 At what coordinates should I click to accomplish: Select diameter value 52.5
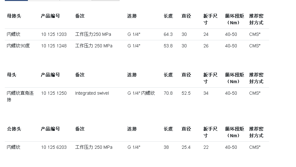click(x=186, y=93)
